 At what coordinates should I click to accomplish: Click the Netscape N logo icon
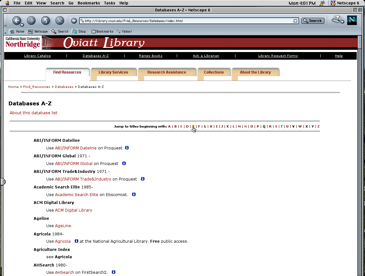352,20
